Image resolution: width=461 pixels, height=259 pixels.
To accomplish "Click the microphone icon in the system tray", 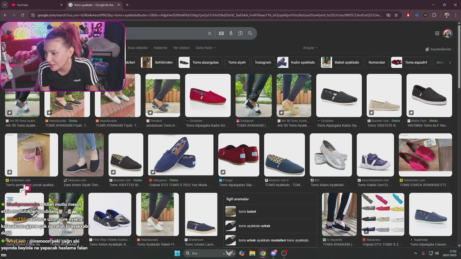I will pyautogui.click(x=423, y=253).
